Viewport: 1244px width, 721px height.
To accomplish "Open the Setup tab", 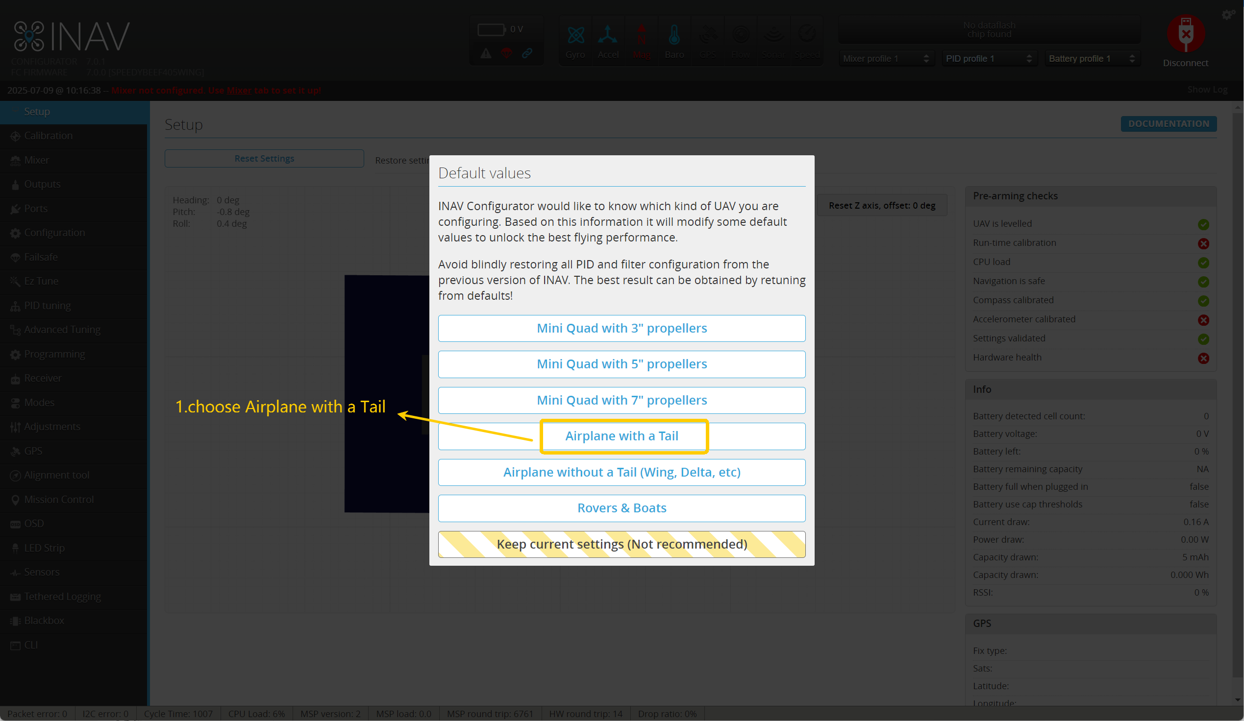I will (x=74, y=112).
